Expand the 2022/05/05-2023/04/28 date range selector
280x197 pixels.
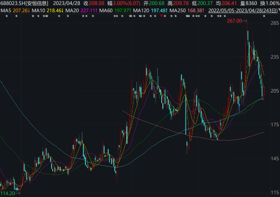tap(243, 11)
